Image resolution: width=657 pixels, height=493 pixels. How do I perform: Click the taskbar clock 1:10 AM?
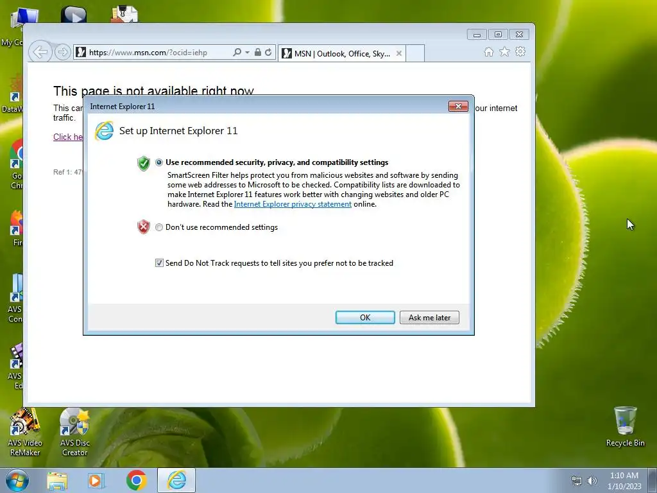click(624, 481)
